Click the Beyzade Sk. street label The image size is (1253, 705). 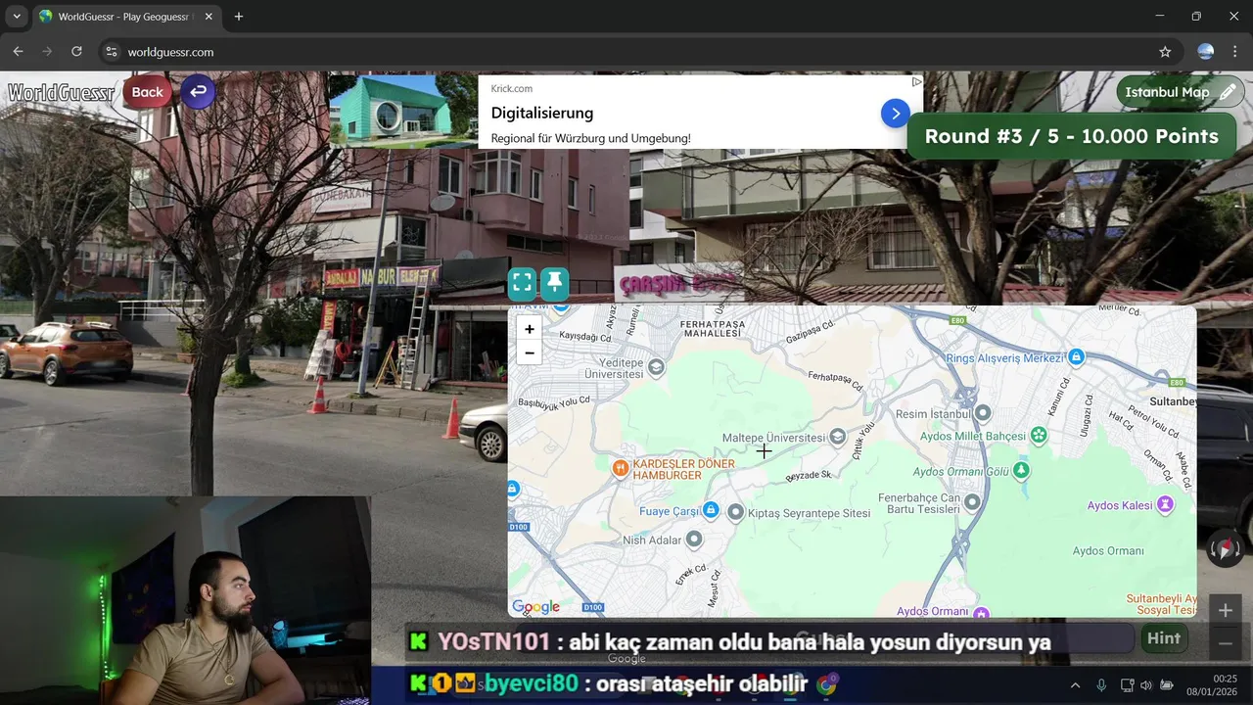(809, 475)
